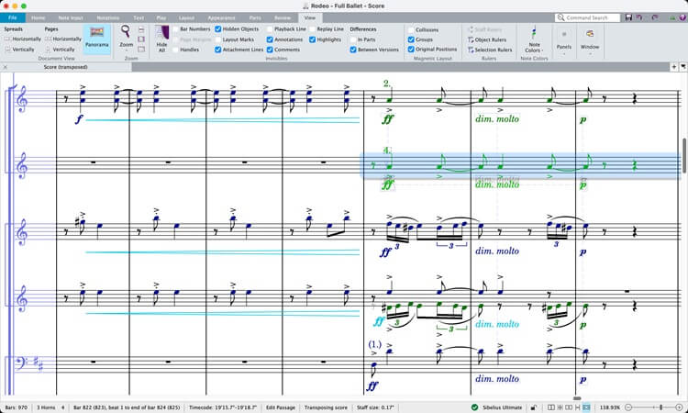The width and height of the screenshot is (688, 413).
Task: Toggle the Collisions checkbox
Action: pos(410,29)
